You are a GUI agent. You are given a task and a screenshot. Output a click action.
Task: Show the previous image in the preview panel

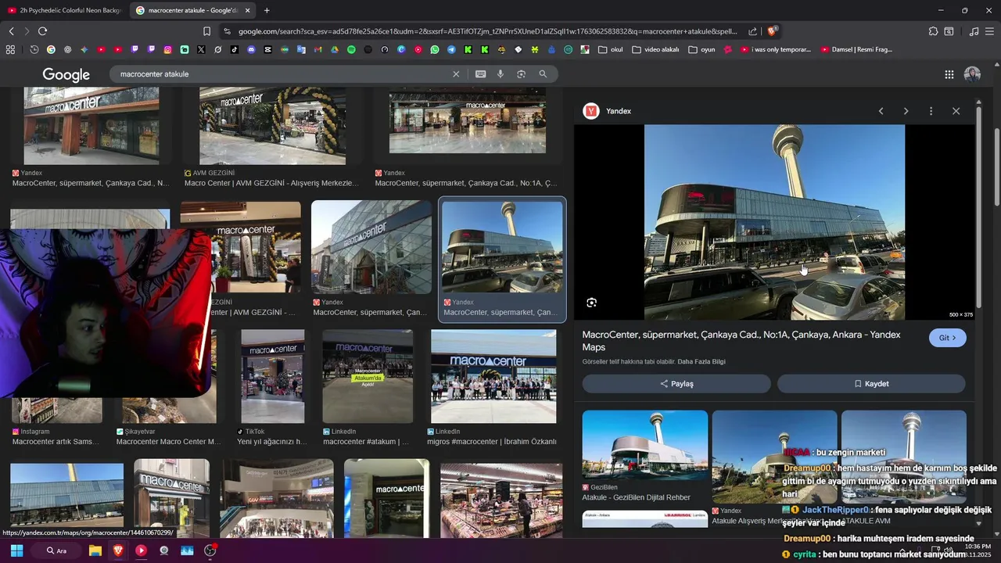pos(881,111)
